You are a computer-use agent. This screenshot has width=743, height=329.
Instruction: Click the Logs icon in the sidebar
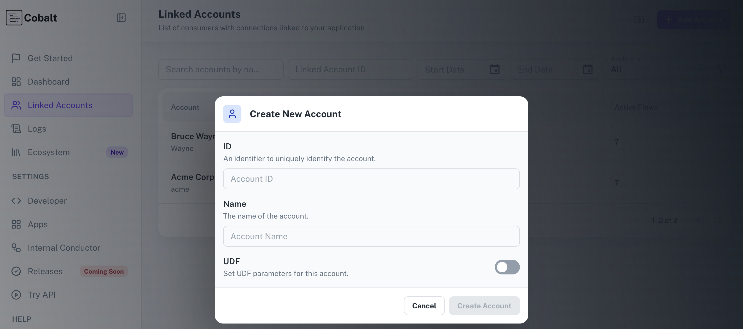pos(16,129)
